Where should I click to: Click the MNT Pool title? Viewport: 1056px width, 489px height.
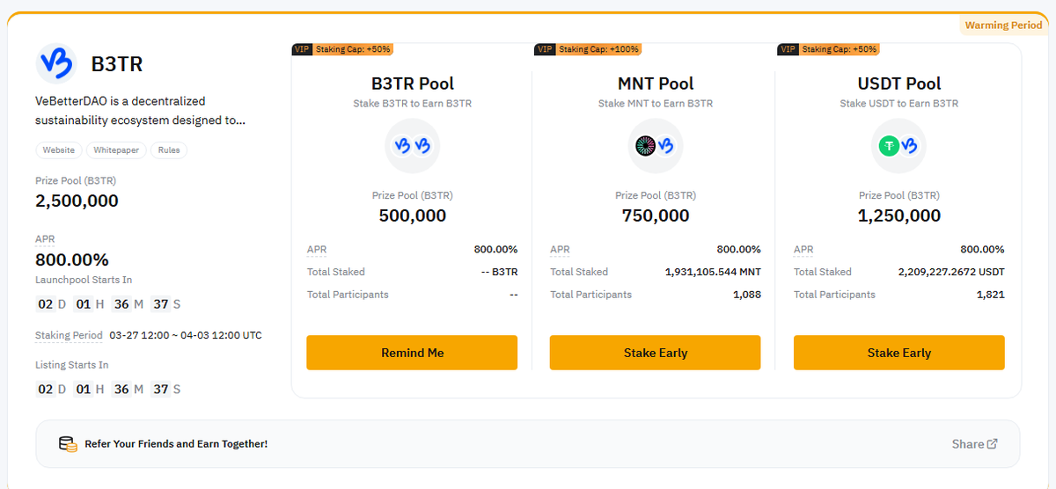656,84
